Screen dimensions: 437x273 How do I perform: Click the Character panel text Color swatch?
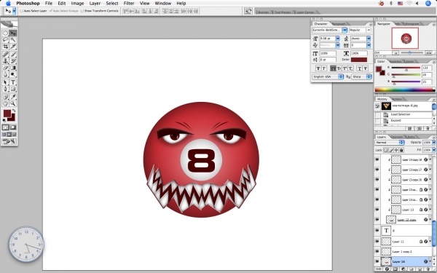click(x=359, y=60)
